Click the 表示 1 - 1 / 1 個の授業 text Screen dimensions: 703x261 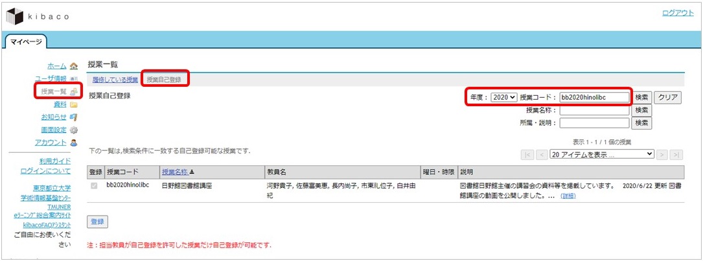pos(602,142)
